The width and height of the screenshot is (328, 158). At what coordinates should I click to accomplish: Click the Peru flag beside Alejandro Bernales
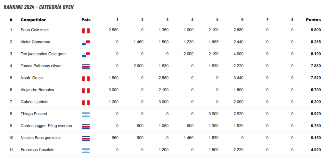click(x=86, y=91)
